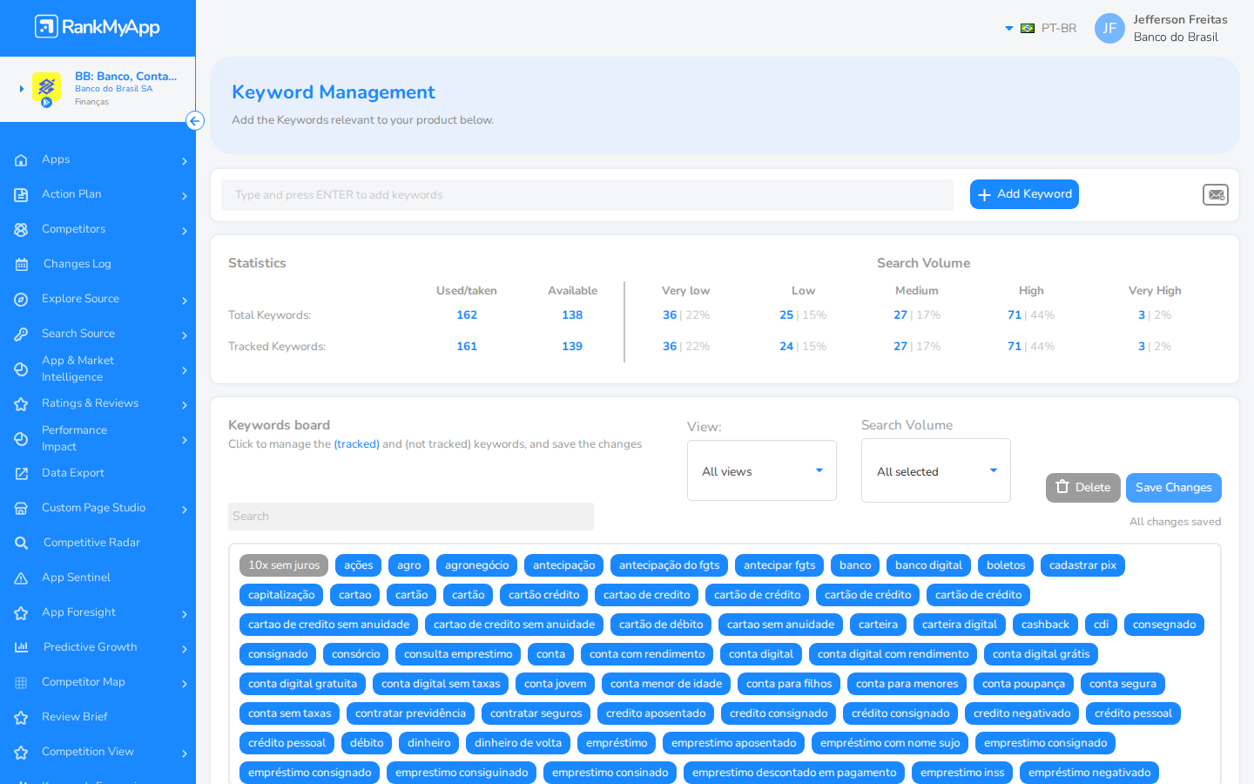Click the envelope mail icon

(x=1216, y=195)
